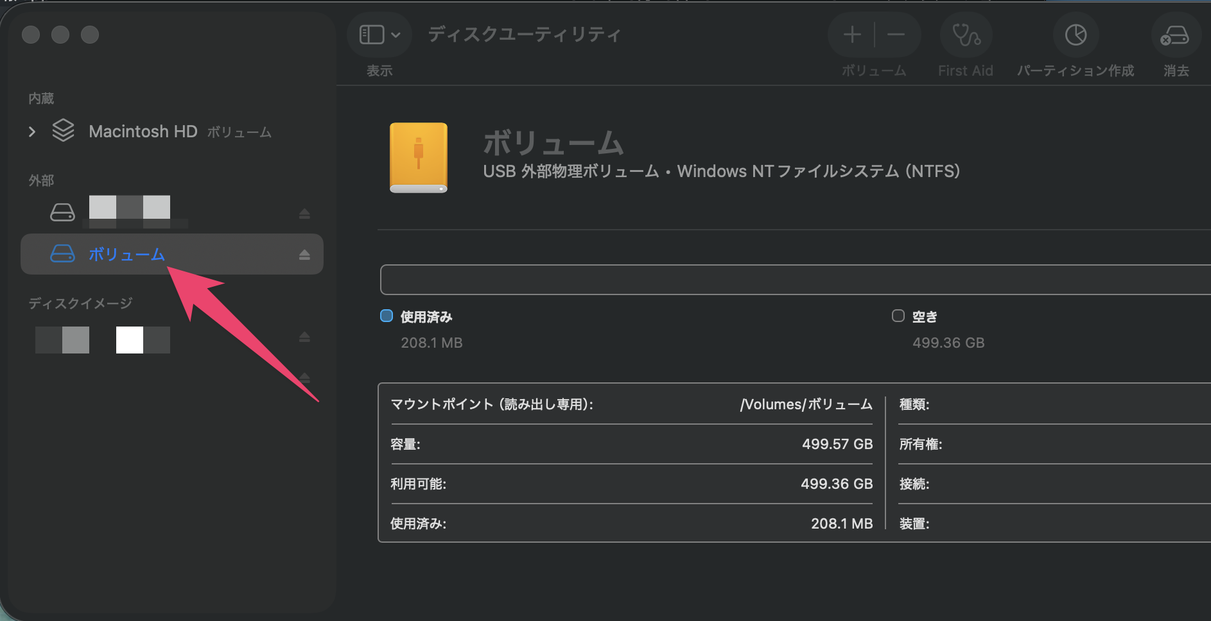
Task: Open the パーティション作成 tool
Action: (x=1076, y=35)
